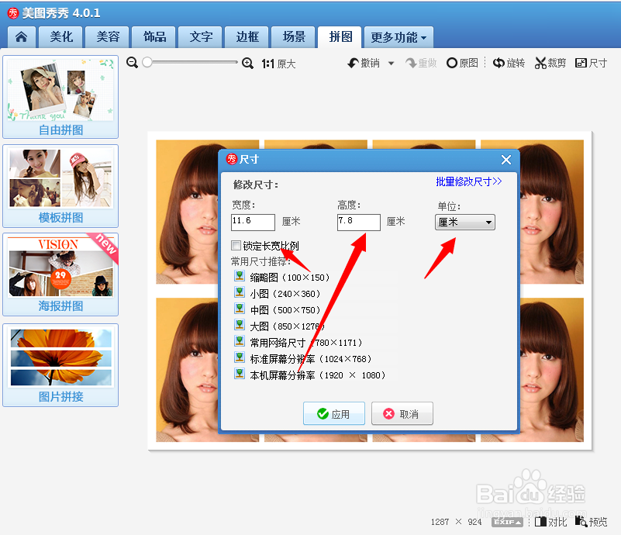621x535 pixels.
Task: Click the zoom-in magnifier icon
Action: tap(247, 63)
